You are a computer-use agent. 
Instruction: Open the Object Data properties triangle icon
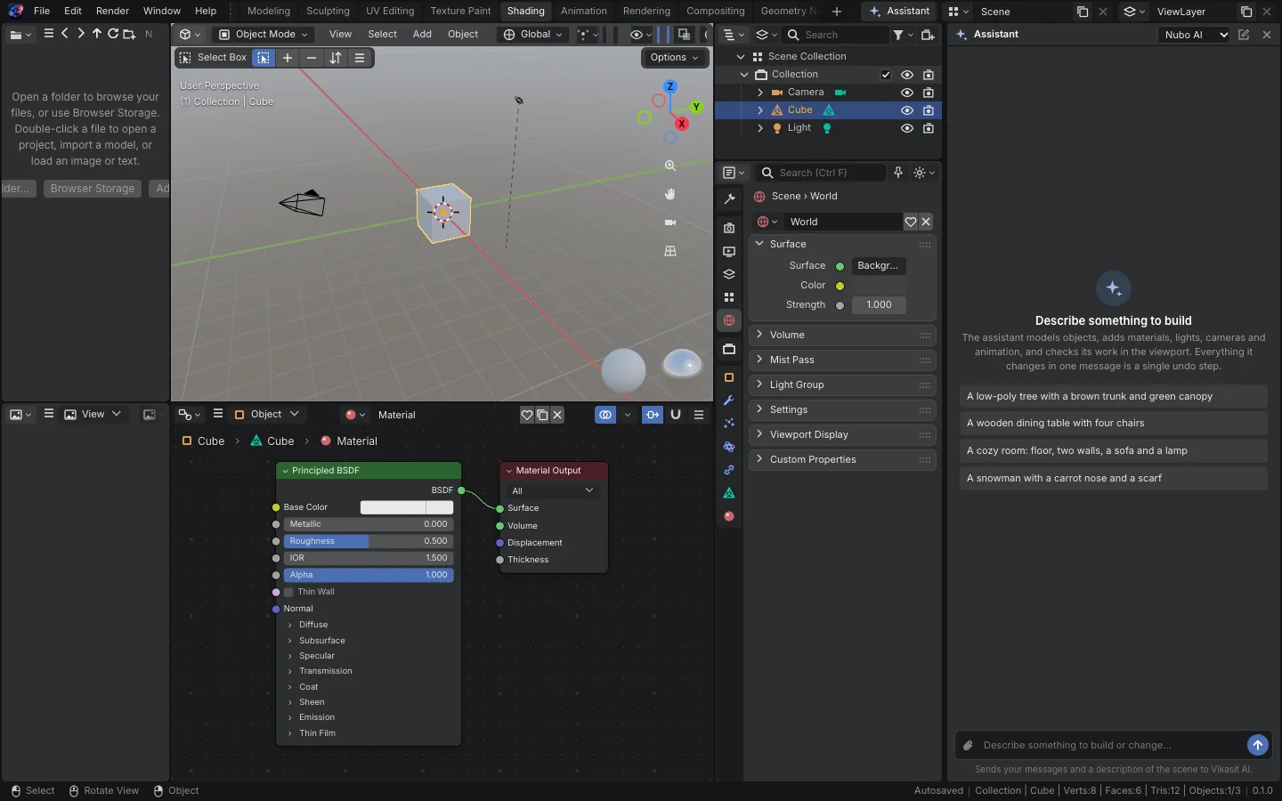(729, 493)
